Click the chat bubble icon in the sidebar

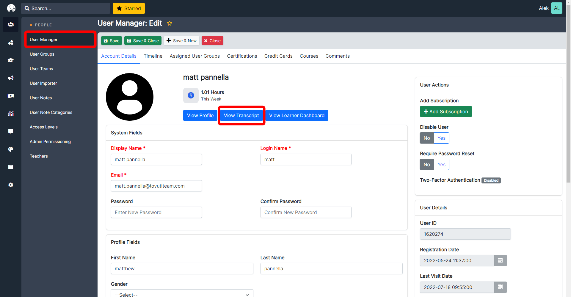(x=11, y=131)
